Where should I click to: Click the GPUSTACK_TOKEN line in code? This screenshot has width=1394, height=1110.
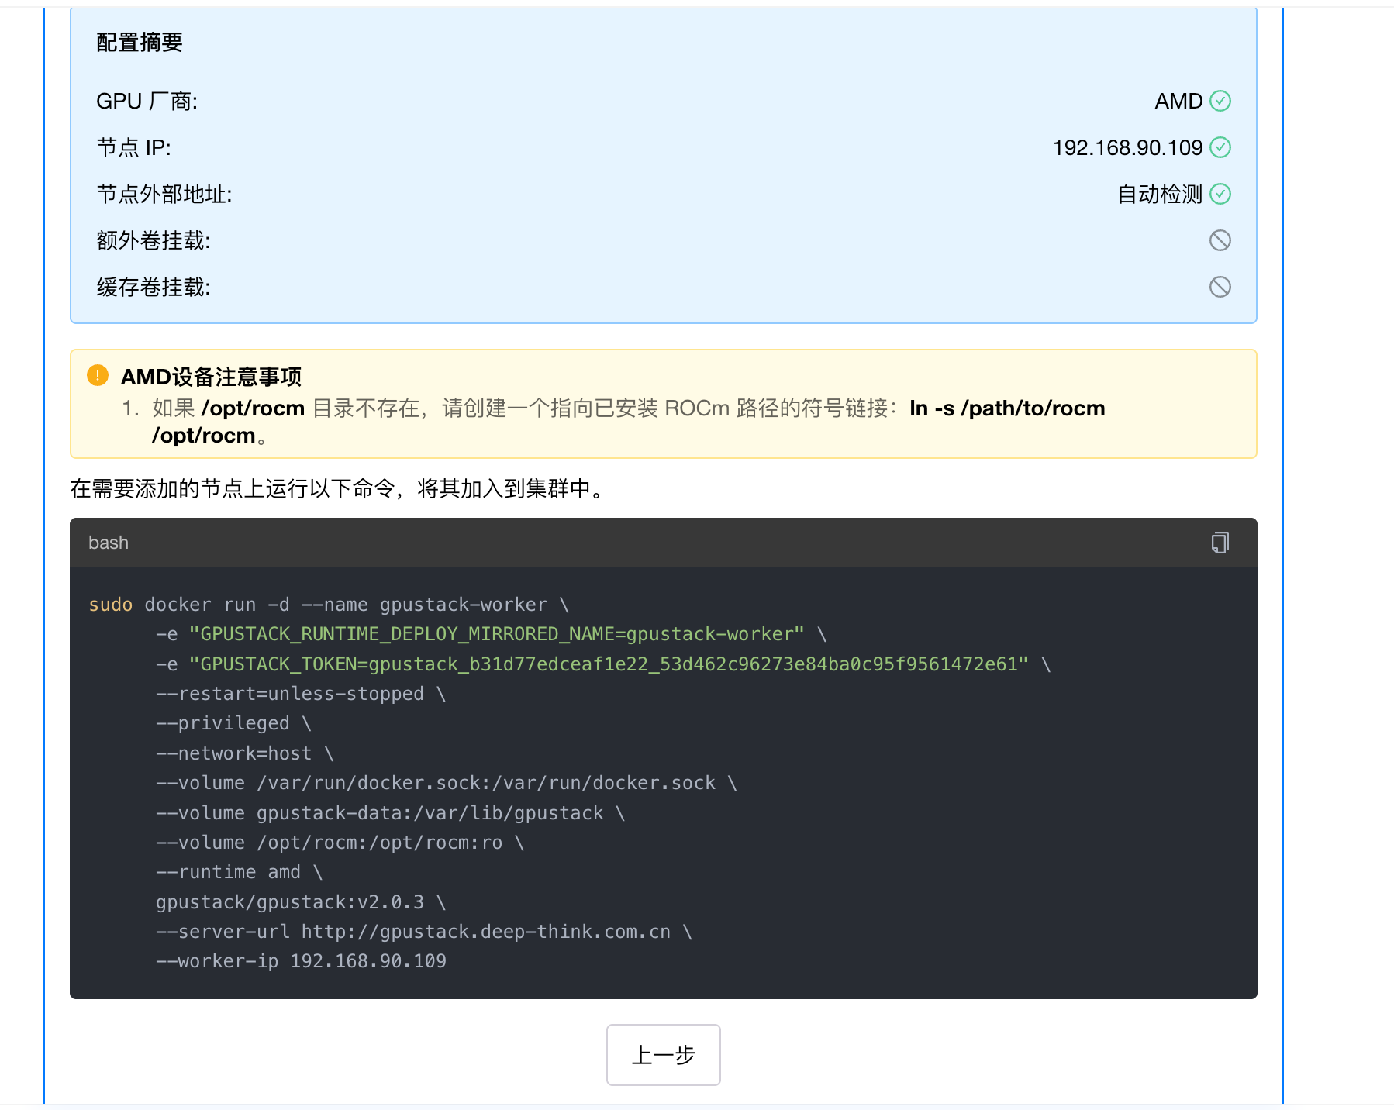click(x=603, y=664)
